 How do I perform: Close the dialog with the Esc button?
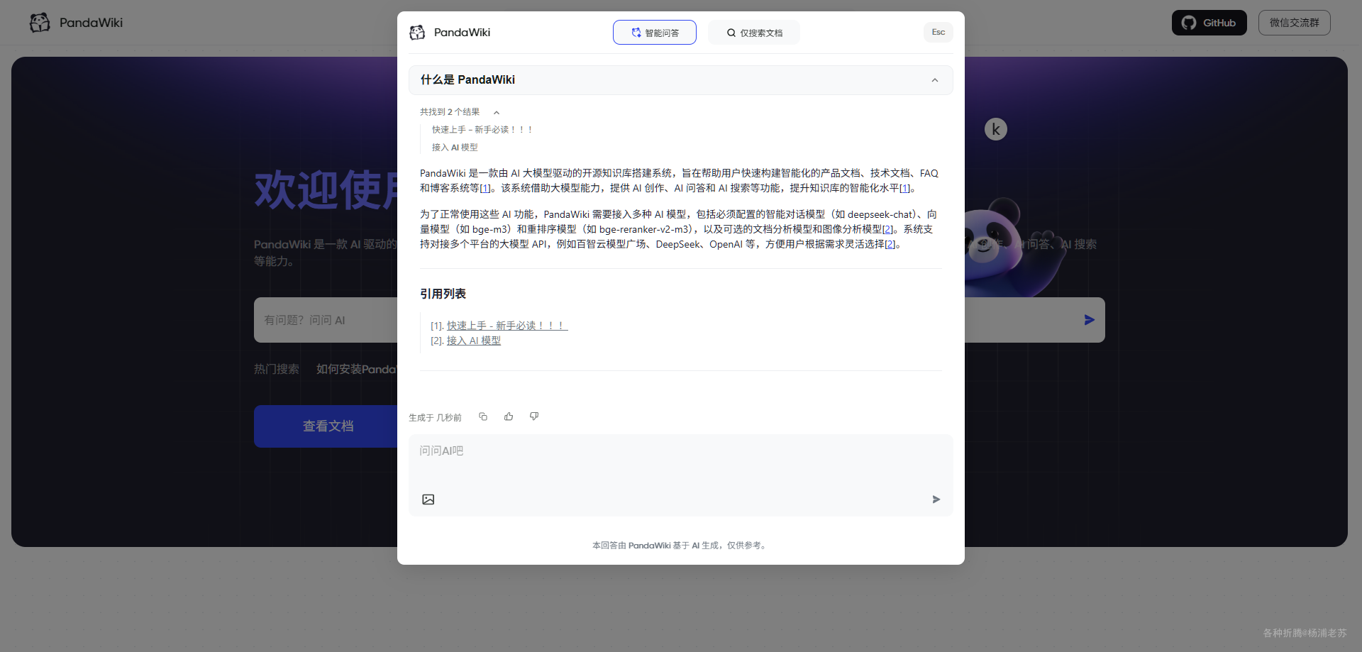point(939,32)
